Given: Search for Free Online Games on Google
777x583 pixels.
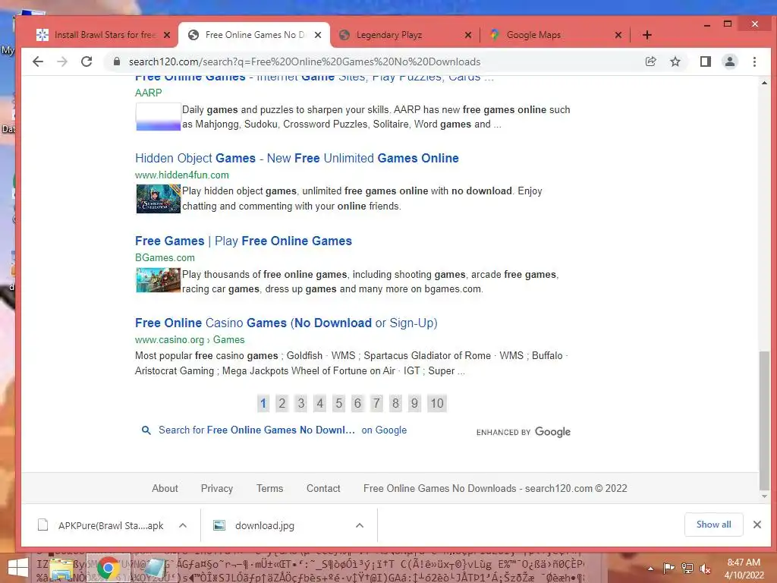Looking at the screenshot, I should (282, 430).
